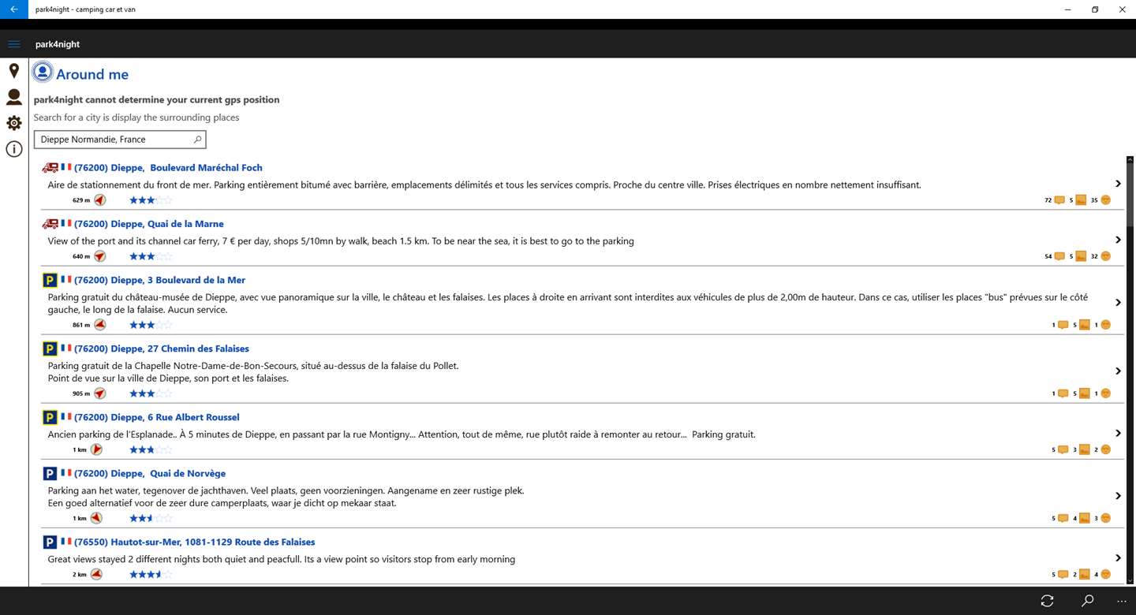Click magnifier inside the city search box

pyautogui.click(x=197, y=140)
